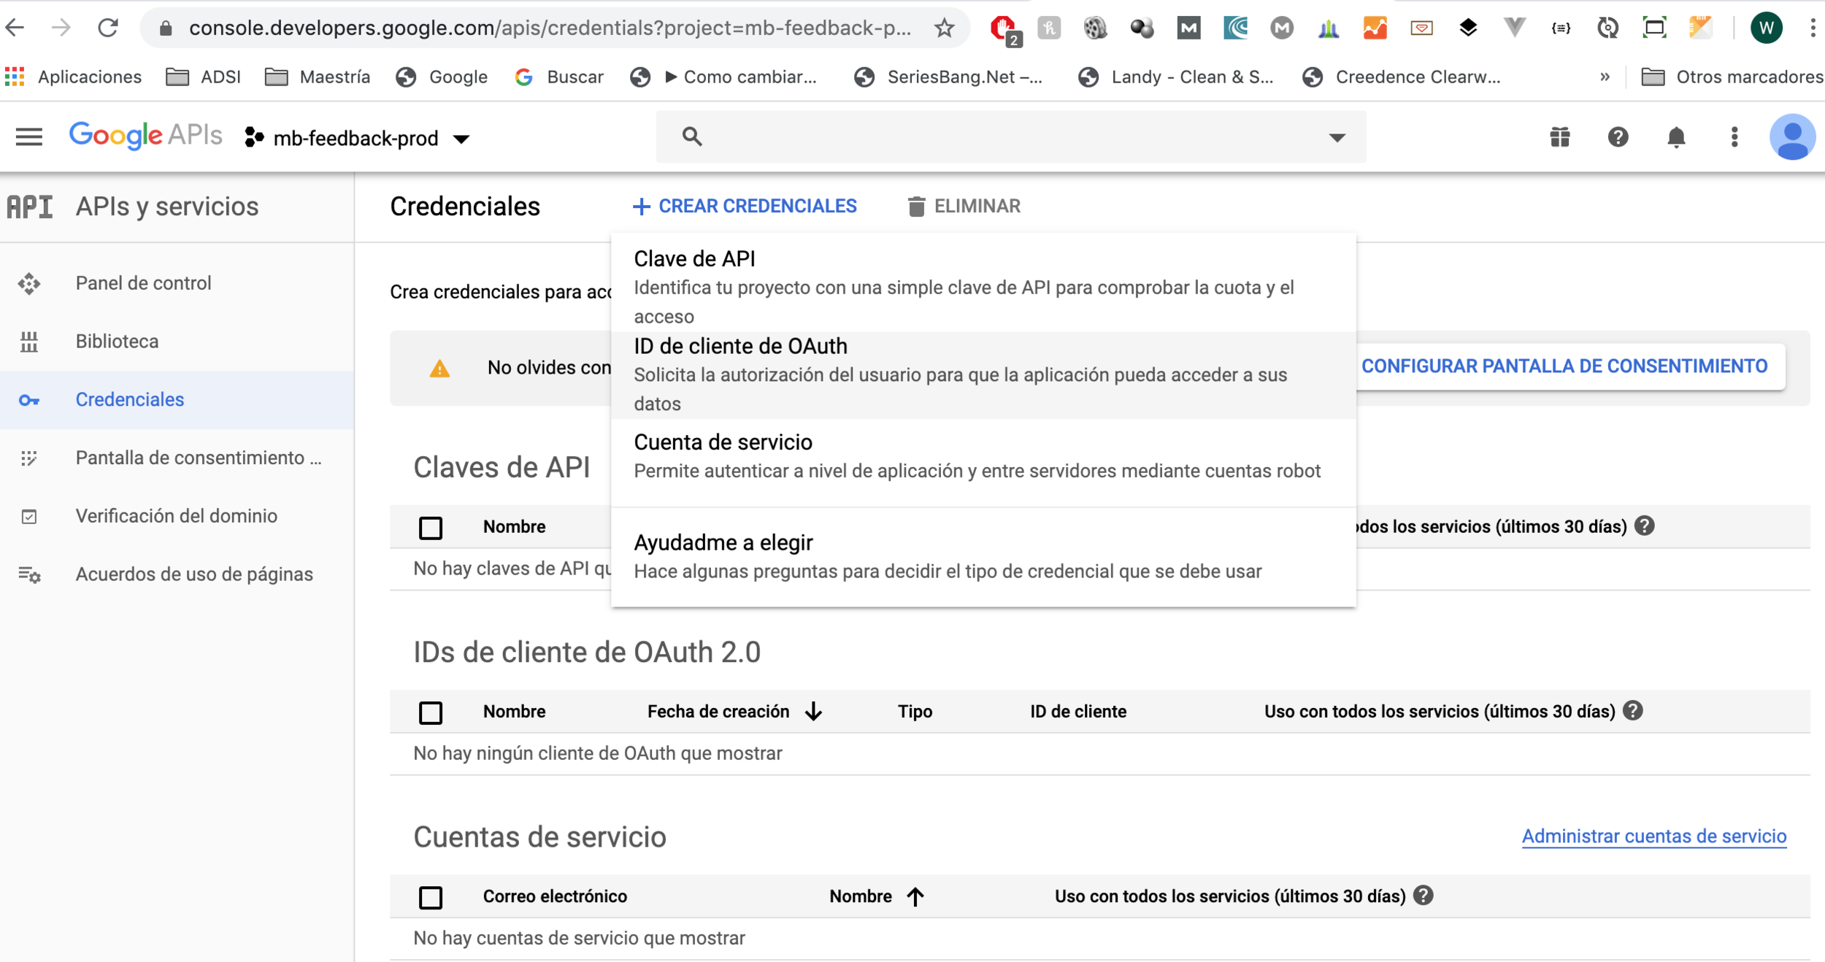Click the gift box icon in header
1825x962 pixels.
click(1560, 137)
